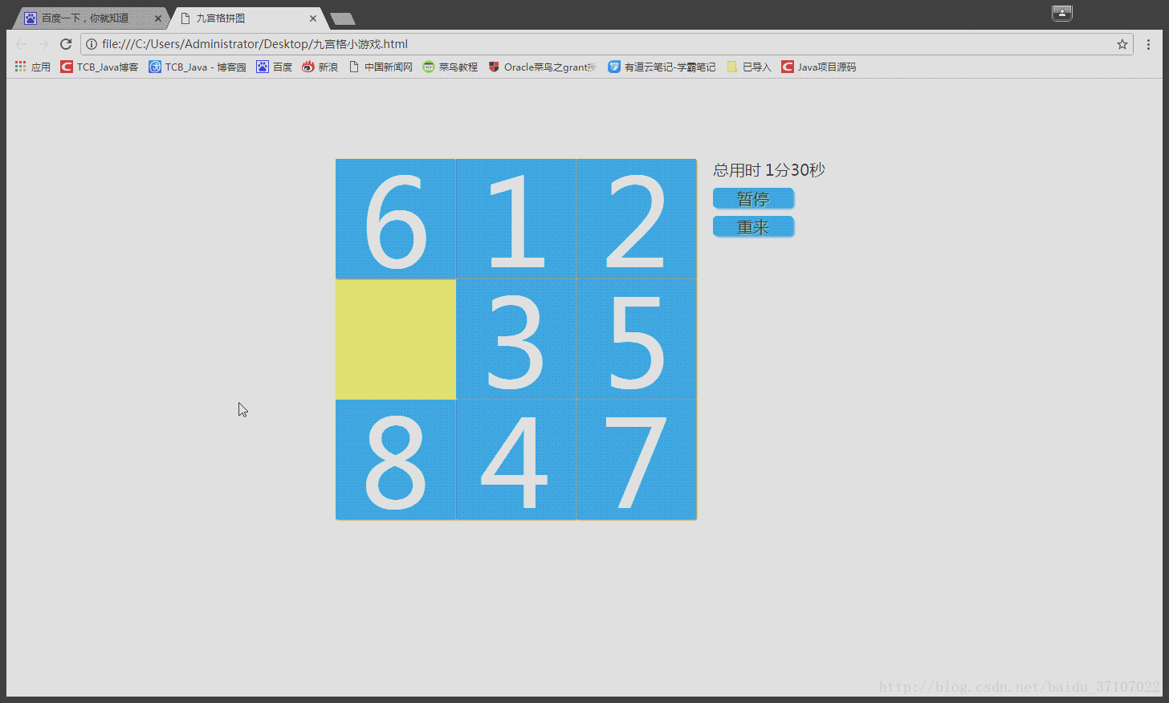Click puzzle tile number 7
Image resolution: width=1169 pixels, height=703 pixels.
pyautogui.click(x=637, y=460)
